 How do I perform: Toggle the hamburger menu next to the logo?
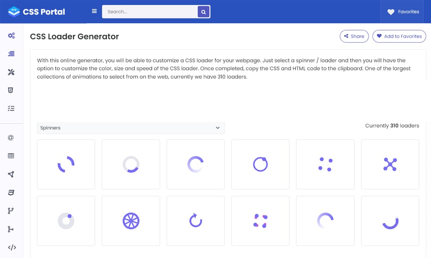(x=94, y=12)
